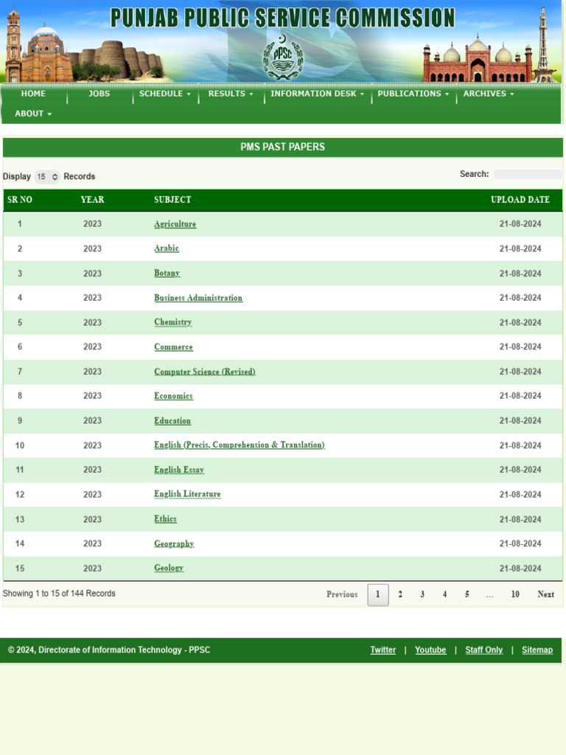Open the Geography past paper
This screenshot has height=755, width=566.
point(174,543)
